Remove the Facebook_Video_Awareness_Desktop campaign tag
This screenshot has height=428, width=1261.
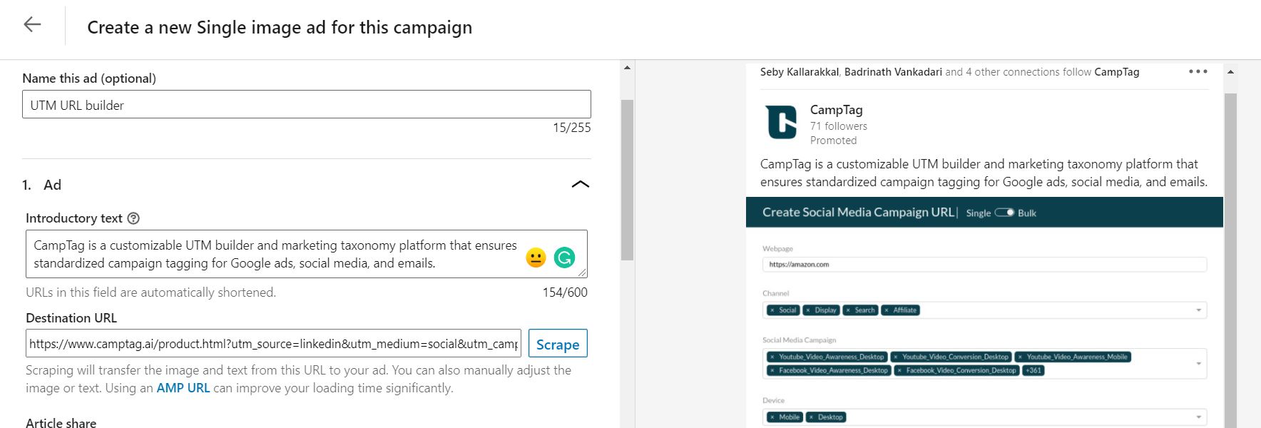click(773, 370)
